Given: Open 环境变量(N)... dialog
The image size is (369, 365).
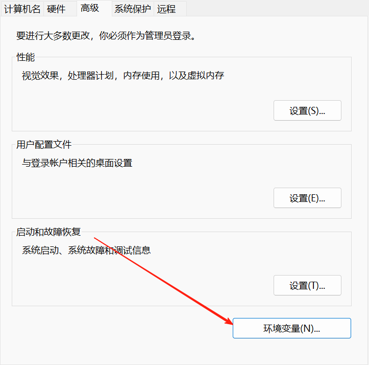Looking at the screenshot, I should click(x=292, y=328).
